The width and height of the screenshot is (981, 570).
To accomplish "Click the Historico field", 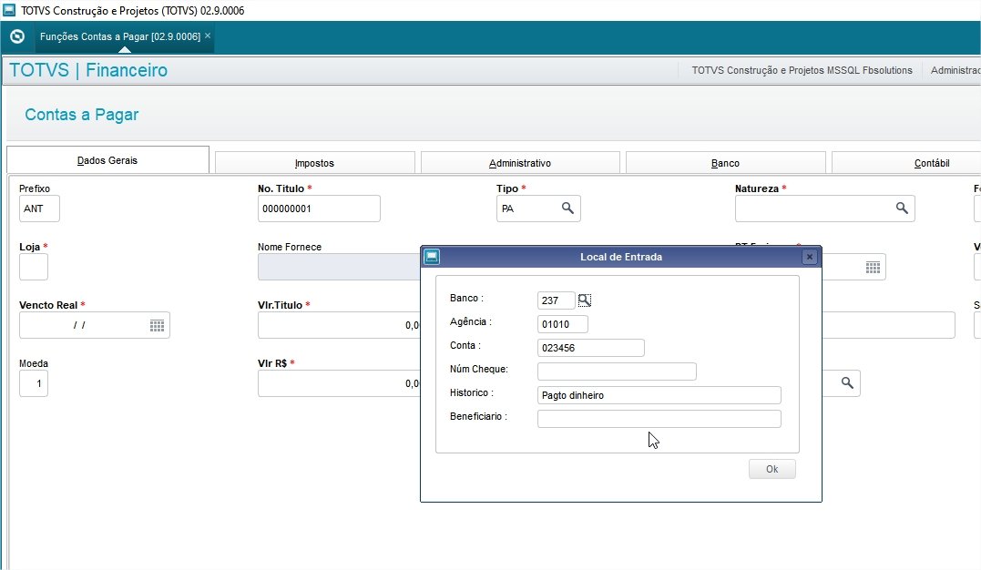I will pos(659,395).
